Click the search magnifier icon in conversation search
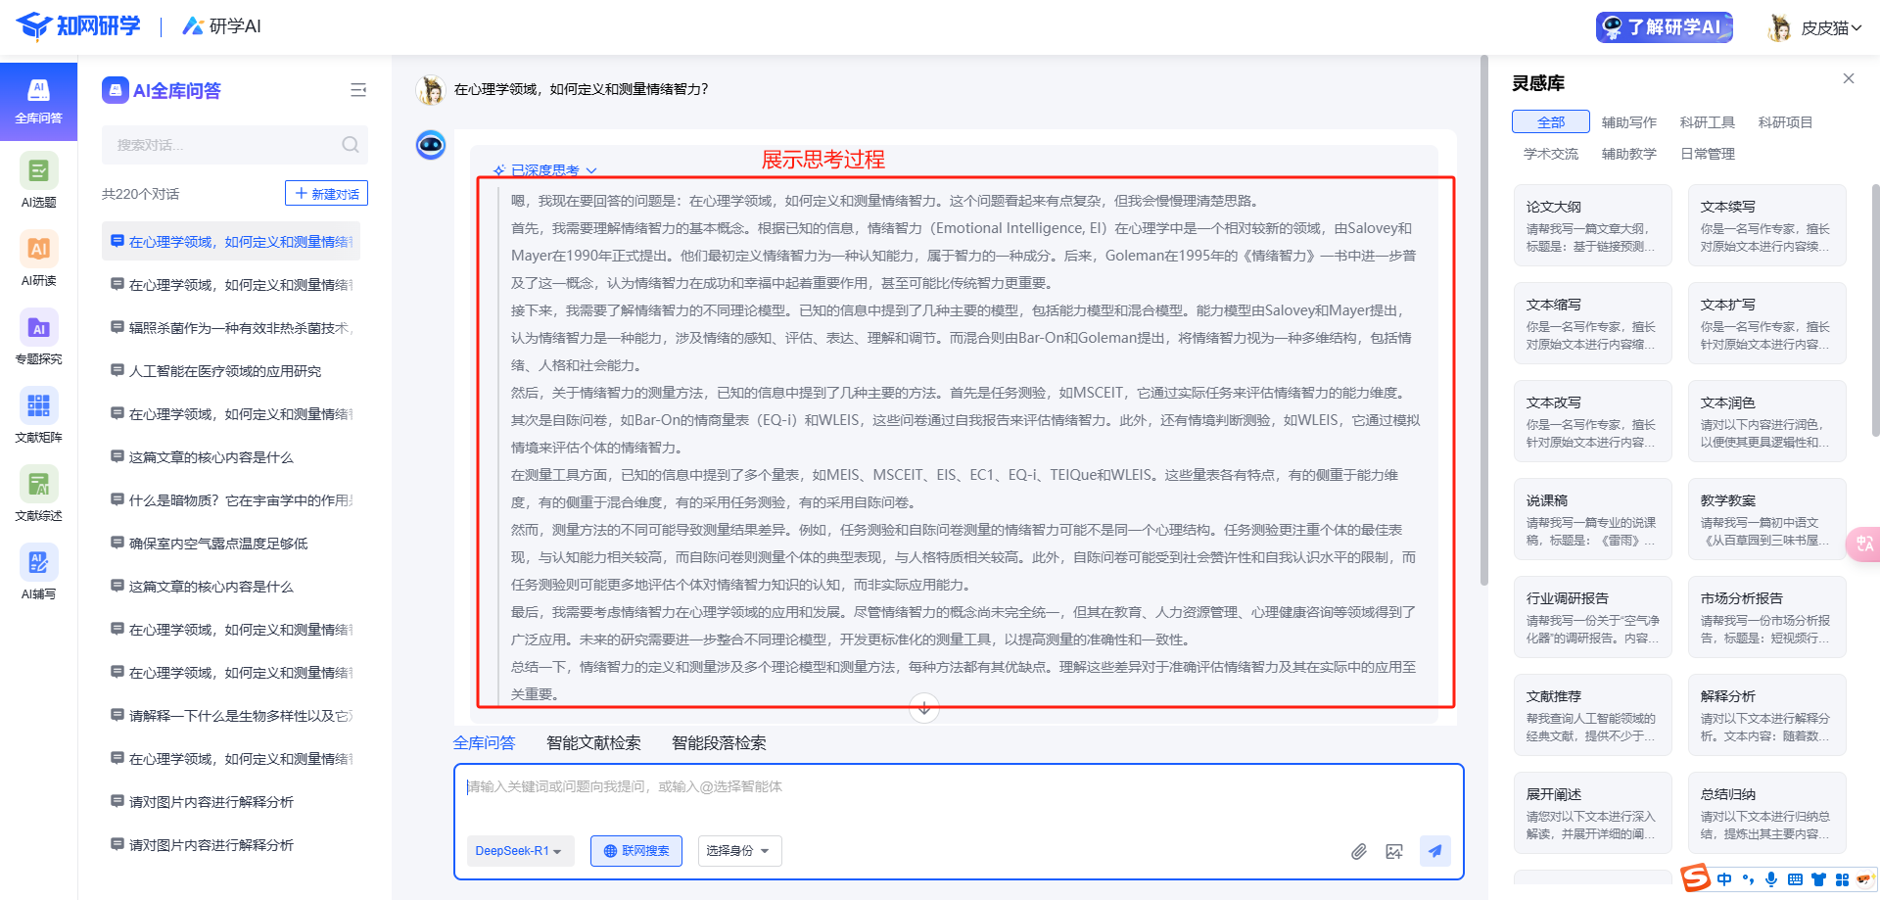1880x900 pixels. click(x=350, y=145)
